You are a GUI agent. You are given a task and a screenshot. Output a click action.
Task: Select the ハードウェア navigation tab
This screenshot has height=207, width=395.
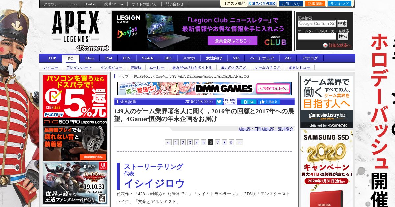(262, 58)
